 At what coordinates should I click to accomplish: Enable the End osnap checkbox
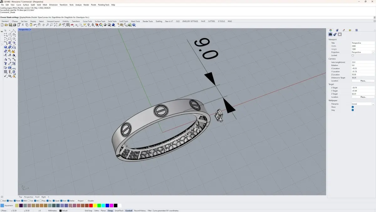click(x=1, y=201)
